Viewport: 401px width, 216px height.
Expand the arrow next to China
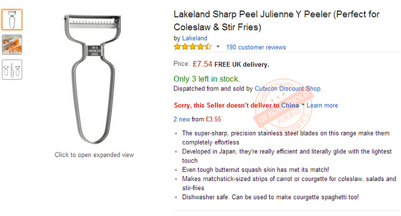[x=303, y=105]
